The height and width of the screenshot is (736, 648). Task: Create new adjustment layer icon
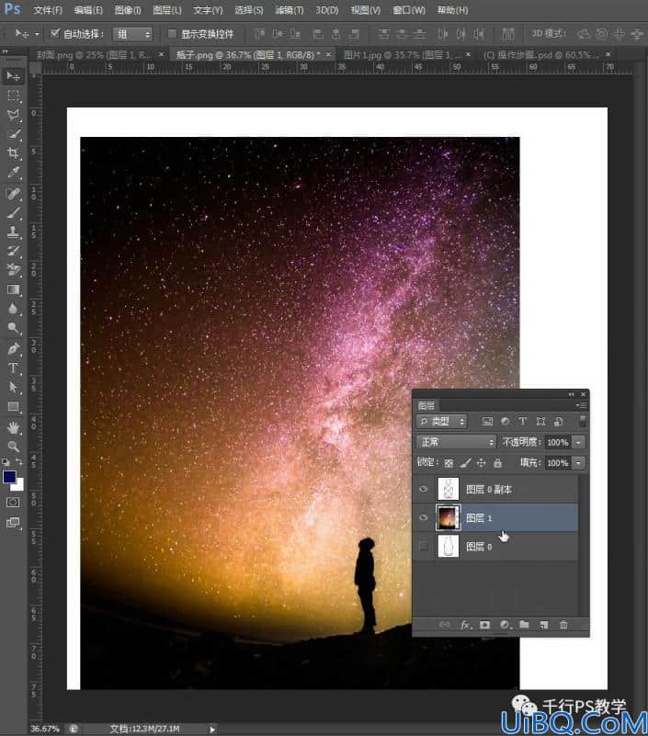(505, 625)
